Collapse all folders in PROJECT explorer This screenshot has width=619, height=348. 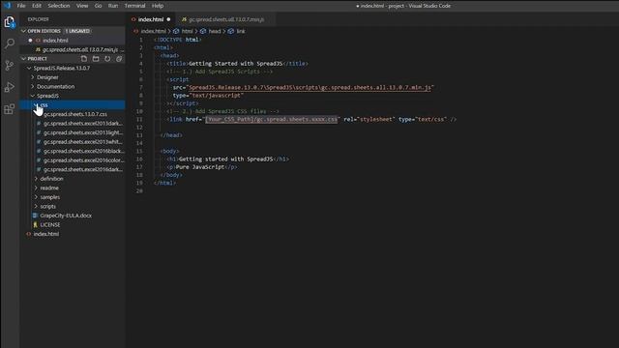click(x=119, y=59)
